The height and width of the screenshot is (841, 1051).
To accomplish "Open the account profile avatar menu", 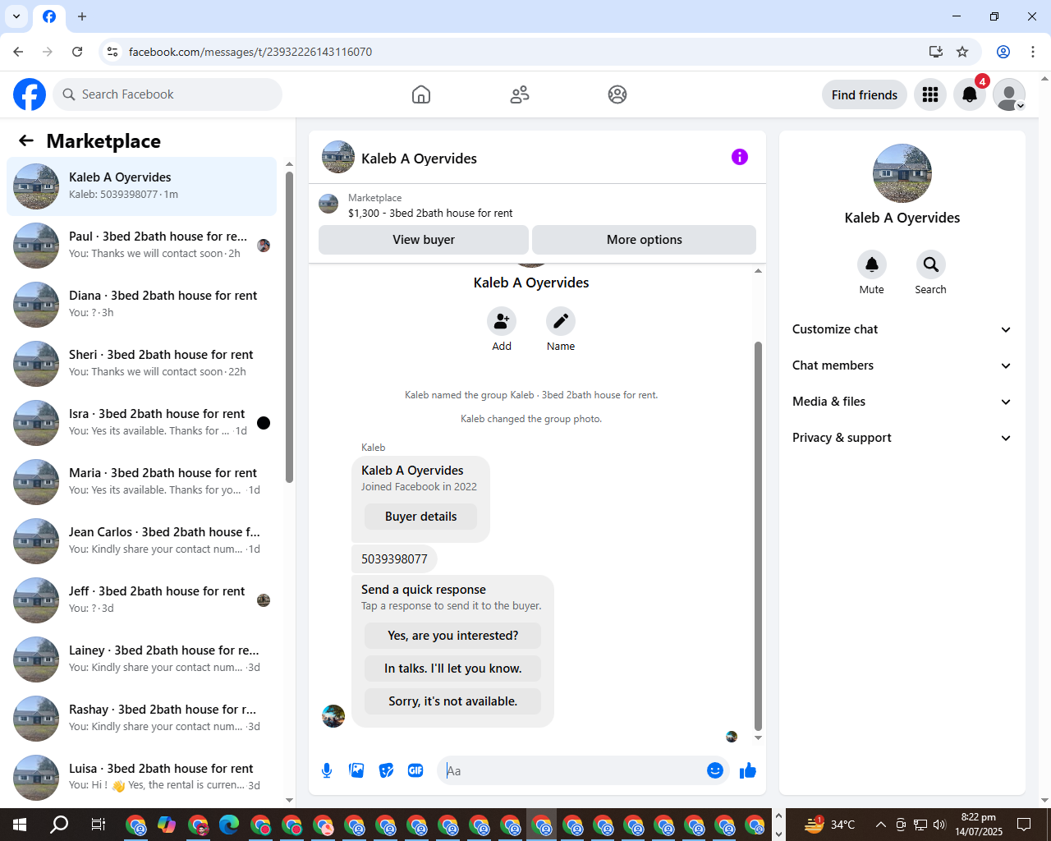I will pos(1009,94).
